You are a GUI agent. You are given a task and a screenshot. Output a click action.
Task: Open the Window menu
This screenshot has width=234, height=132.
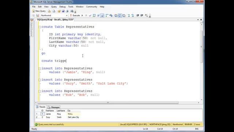(80, 7)
